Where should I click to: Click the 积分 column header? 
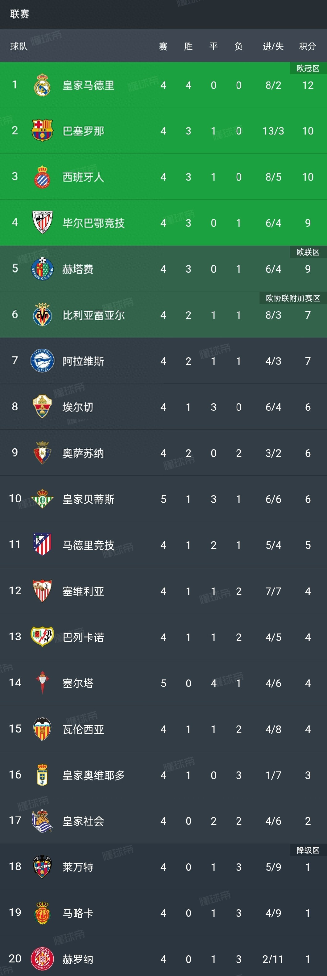pos(307,46)
